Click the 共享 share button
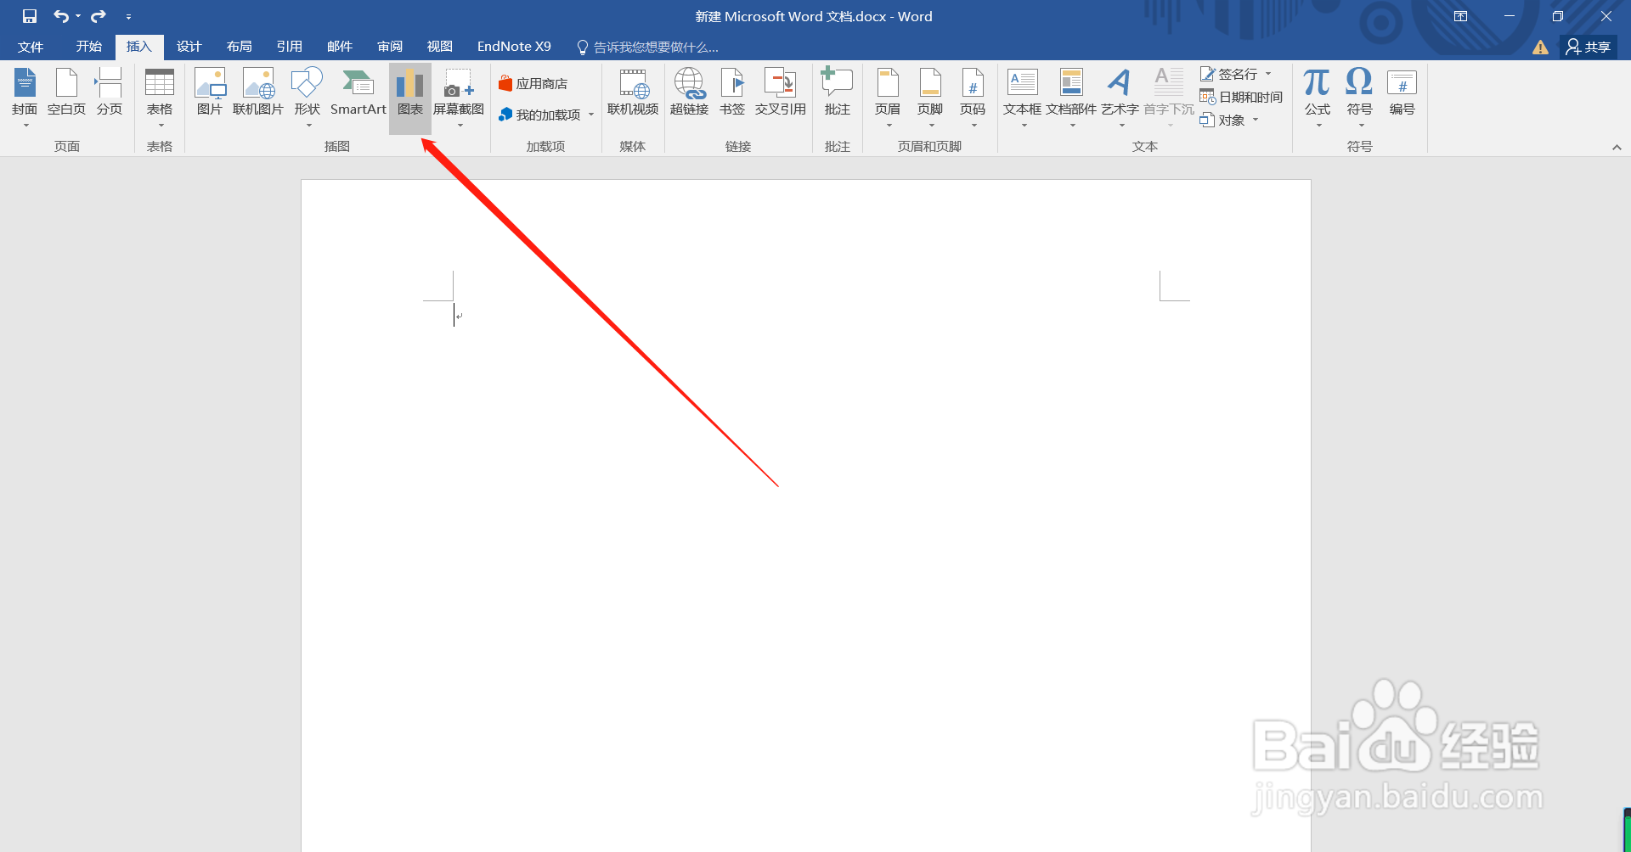This screenshot has width=1631, height=852. [x=1589, y=47]
